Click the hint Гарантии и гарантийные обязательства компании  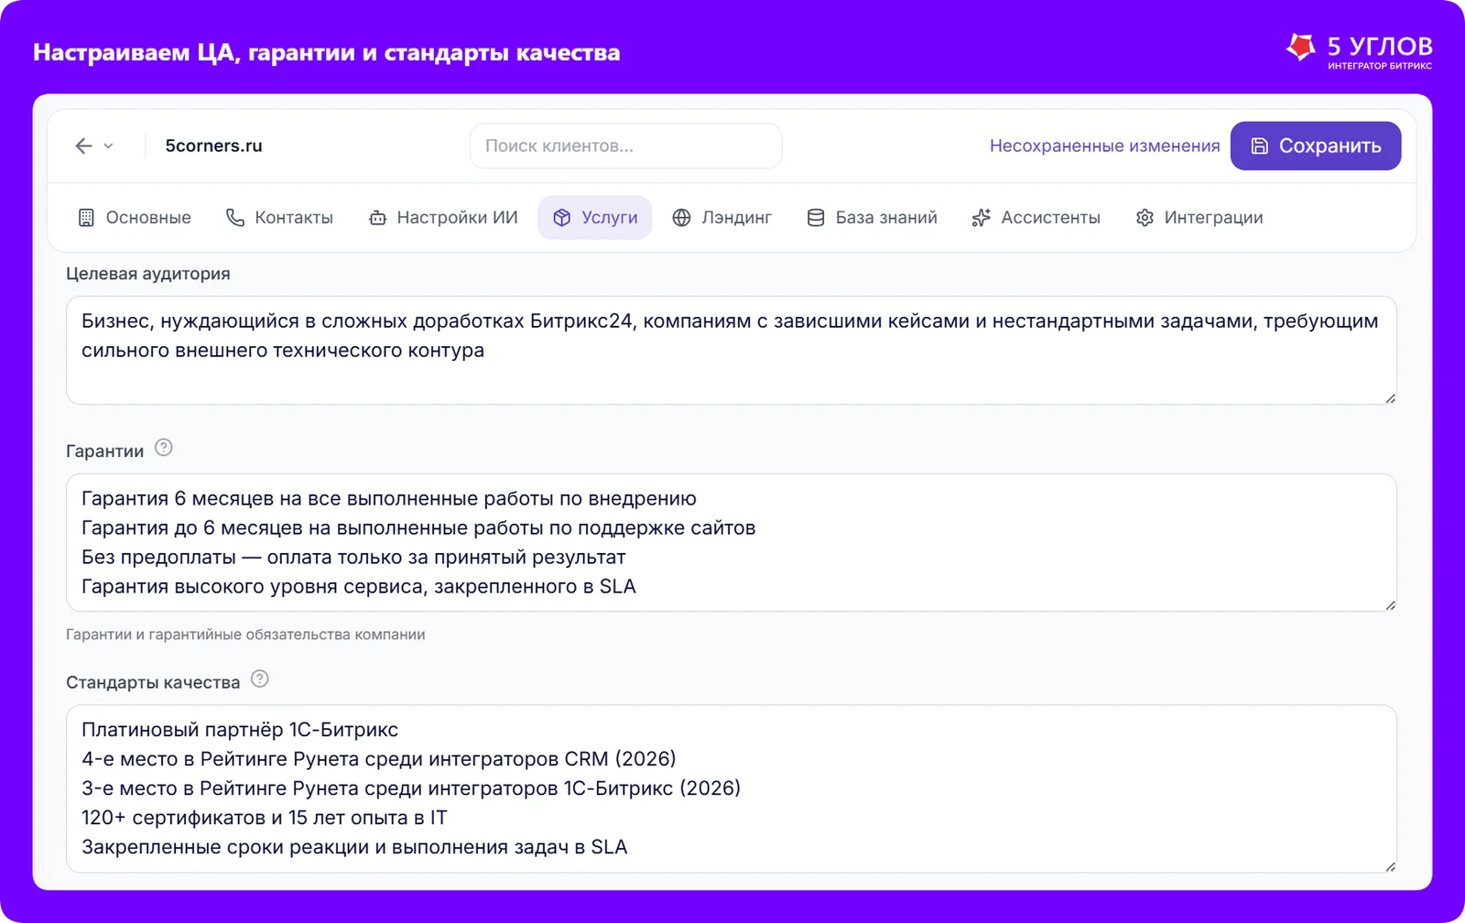[x=245, y=635]
